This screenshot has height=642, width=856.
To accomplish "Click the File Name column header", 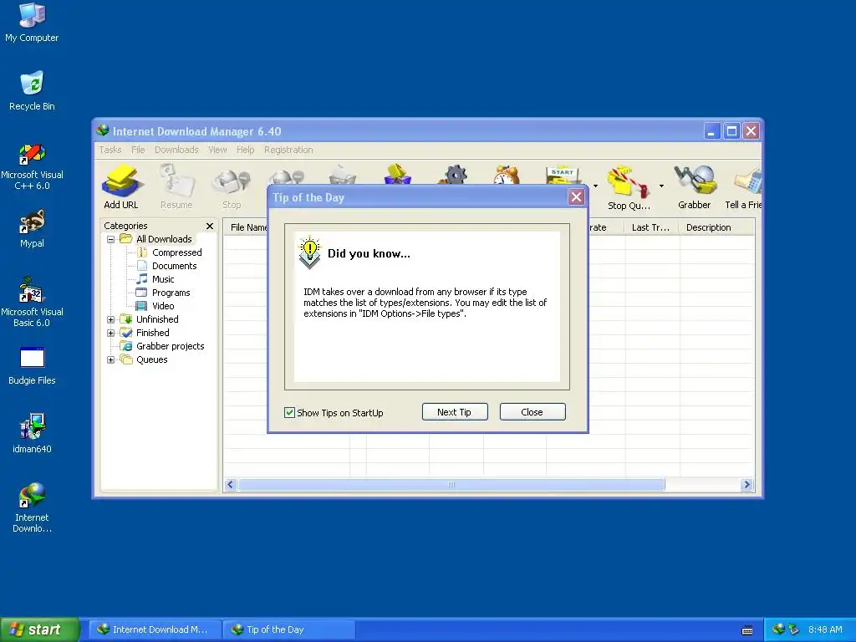I will (x=246, y=227).
